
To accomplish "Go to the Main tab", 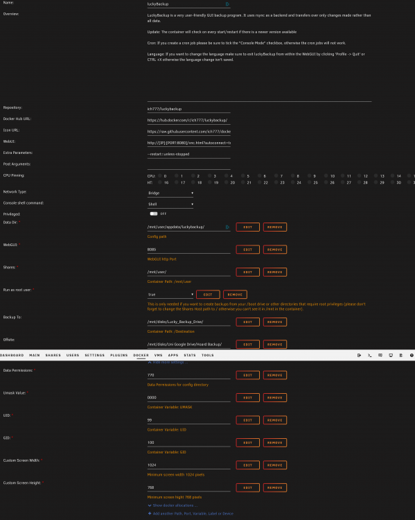I will [35, 355].
